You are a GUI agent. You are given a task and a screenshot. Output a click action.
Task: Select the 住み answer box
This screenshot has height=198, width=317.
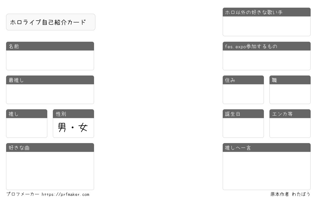click(x=243, y=94)
